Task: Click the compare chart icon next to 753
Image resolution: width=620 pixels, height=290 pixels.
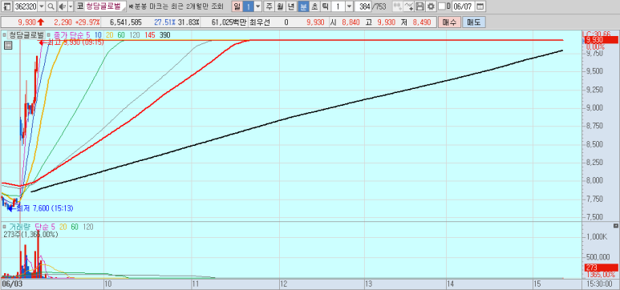Action: pos(398,6)
